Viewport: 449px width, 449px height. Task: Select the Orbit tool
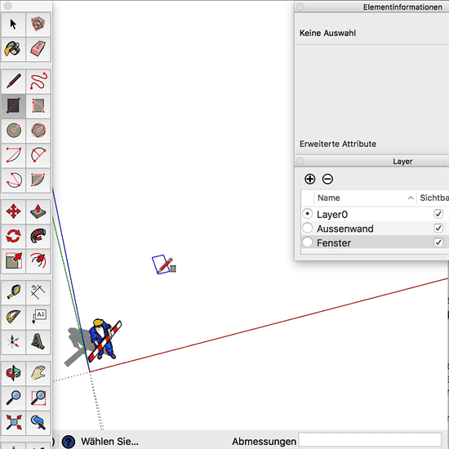(x=13, y=373)
